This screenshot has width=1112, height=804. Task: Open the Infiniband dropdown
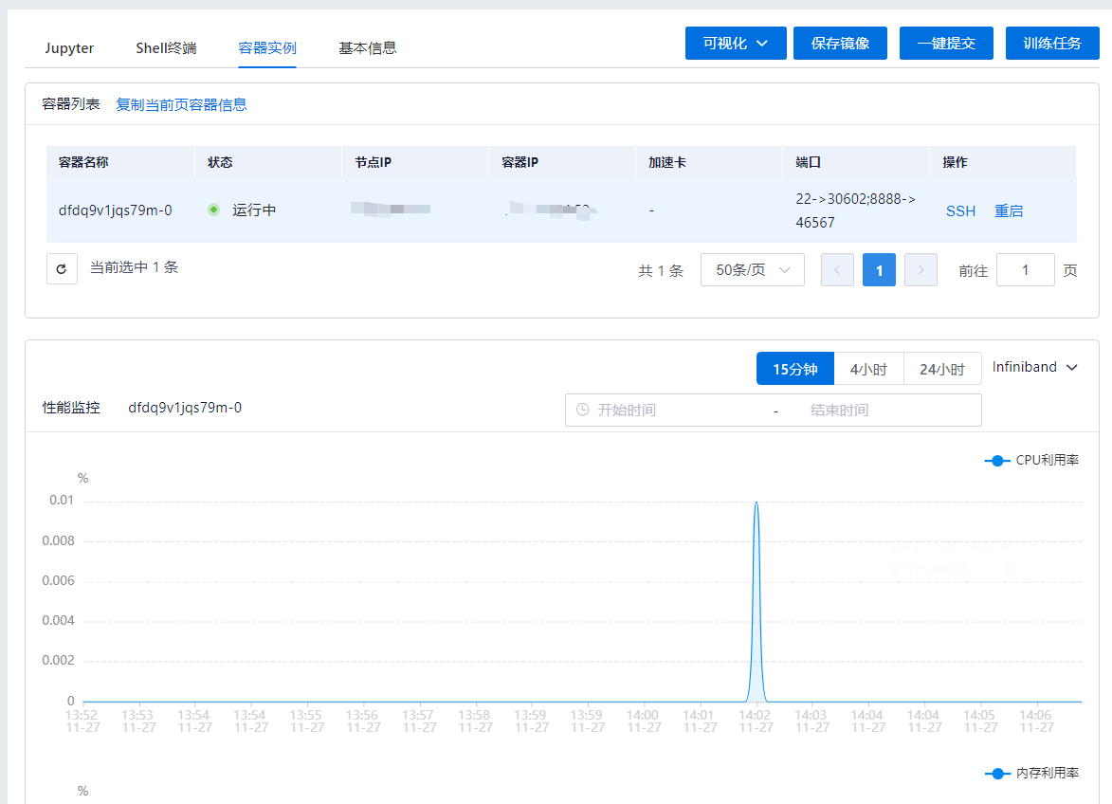(x=1034, y=367)
